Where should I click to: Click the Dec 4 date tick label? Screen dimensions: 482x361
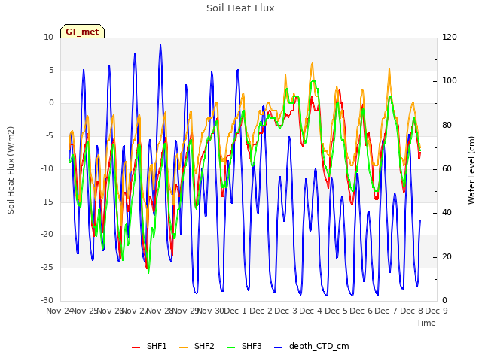pos(311,311)
